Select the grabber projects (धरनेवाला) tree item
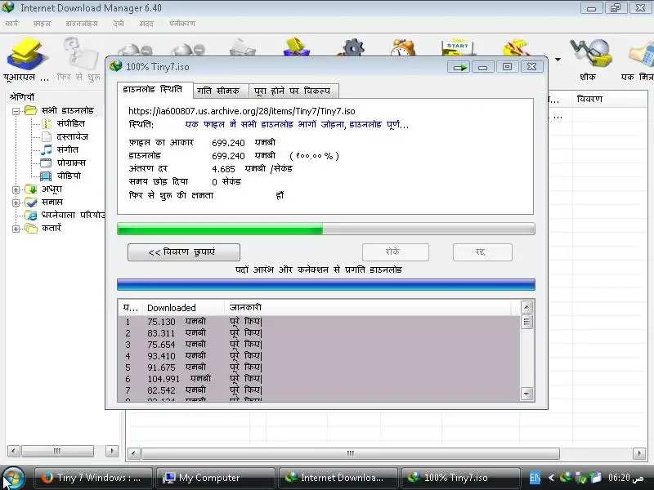This screenshot has height=490, width=654. tap(73, 215)
